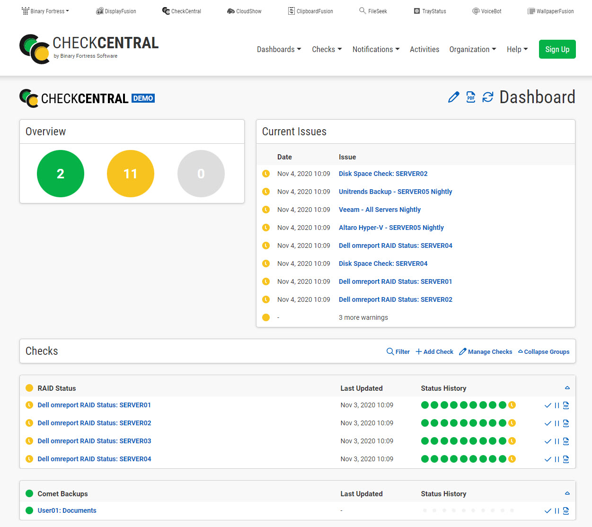Pause the SERVER04 RAID status check
The width and height of the screenshot is (592, 527).
click(557, 459)
